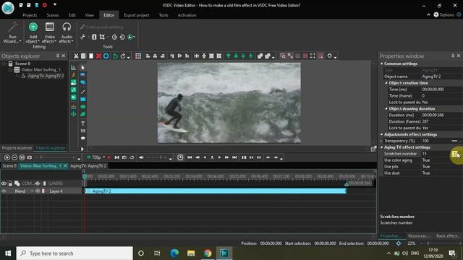This screenshot has width=463, height=260.
Task: Collapse Aging TV effect settings section
Action: click(381, 147)
